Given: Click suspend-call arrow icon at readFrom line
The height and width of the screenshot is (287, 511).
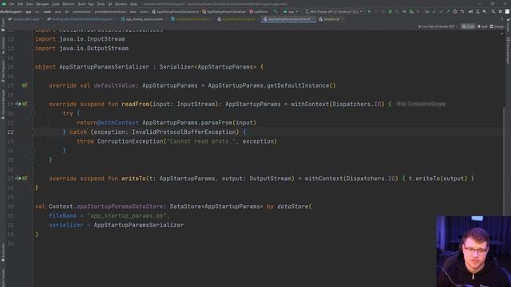Looking at the screenshot, I should click(18, 104).
